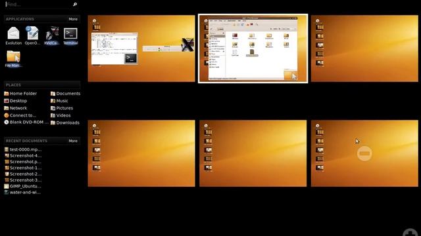Open recent file Screenshot-1...
The image size is (421, 236).
(x=23, y=168)
